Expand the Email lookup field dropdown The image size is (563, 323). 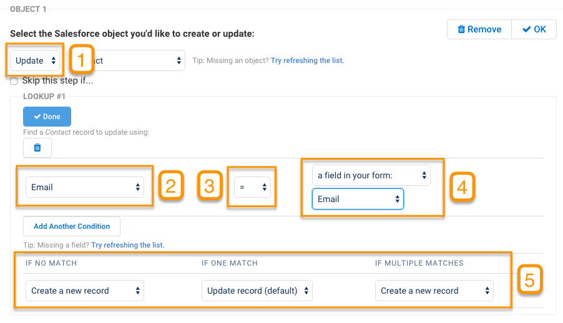(85, 187)
